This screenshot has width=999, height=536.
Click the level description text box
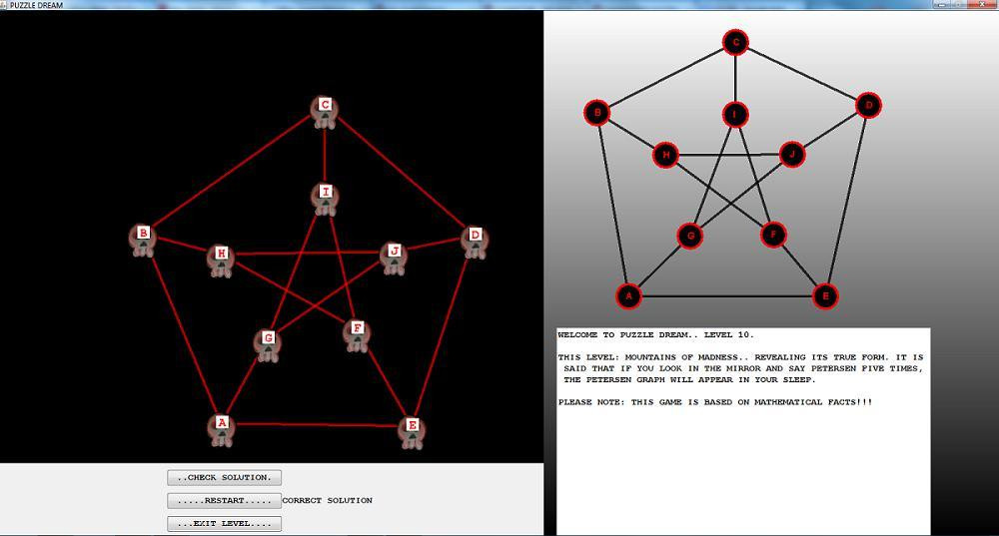click(743, 431)
